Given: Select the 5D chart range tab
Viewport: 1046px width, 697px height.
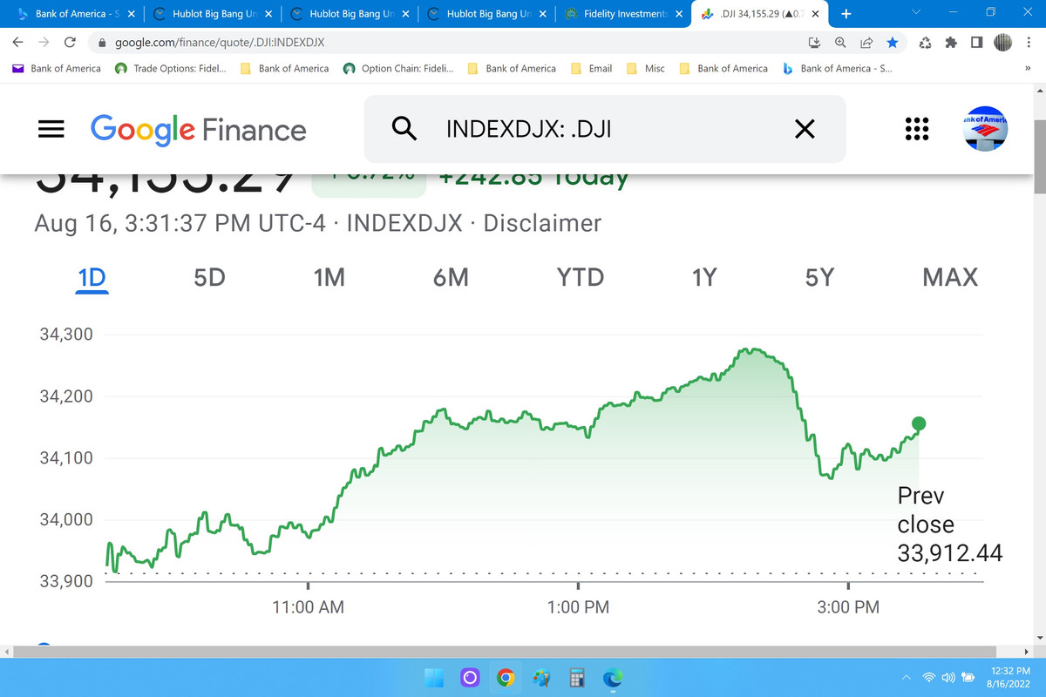Looking at the screenshot, I should [x=209, y=278].
